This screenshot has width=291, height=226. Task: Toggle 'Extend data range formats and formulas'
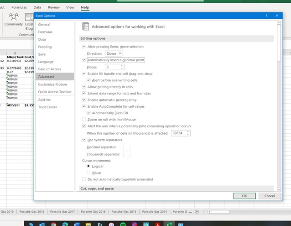[x=84, y=93]
